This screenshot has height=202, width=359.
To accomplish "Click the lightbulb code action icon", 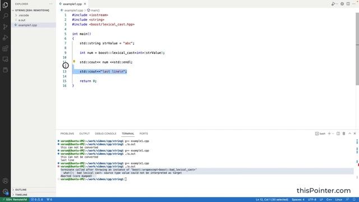I will (x=74, y=61).
